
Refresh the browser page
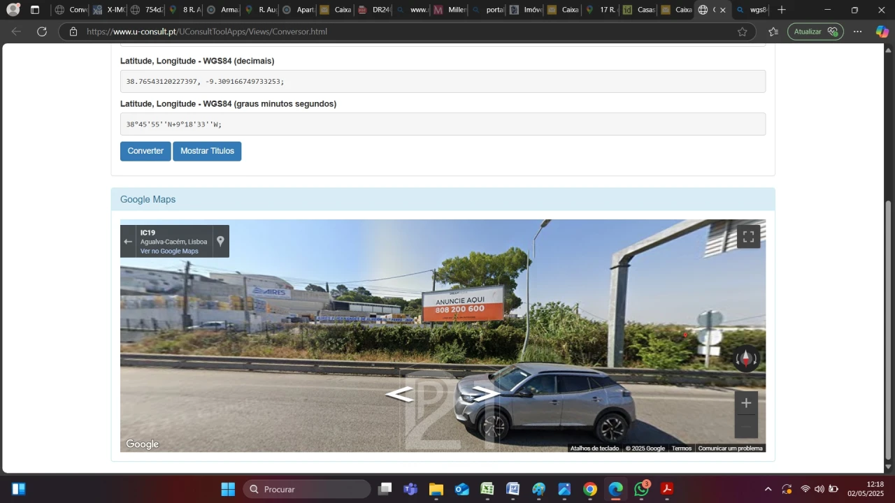point(42,31)
